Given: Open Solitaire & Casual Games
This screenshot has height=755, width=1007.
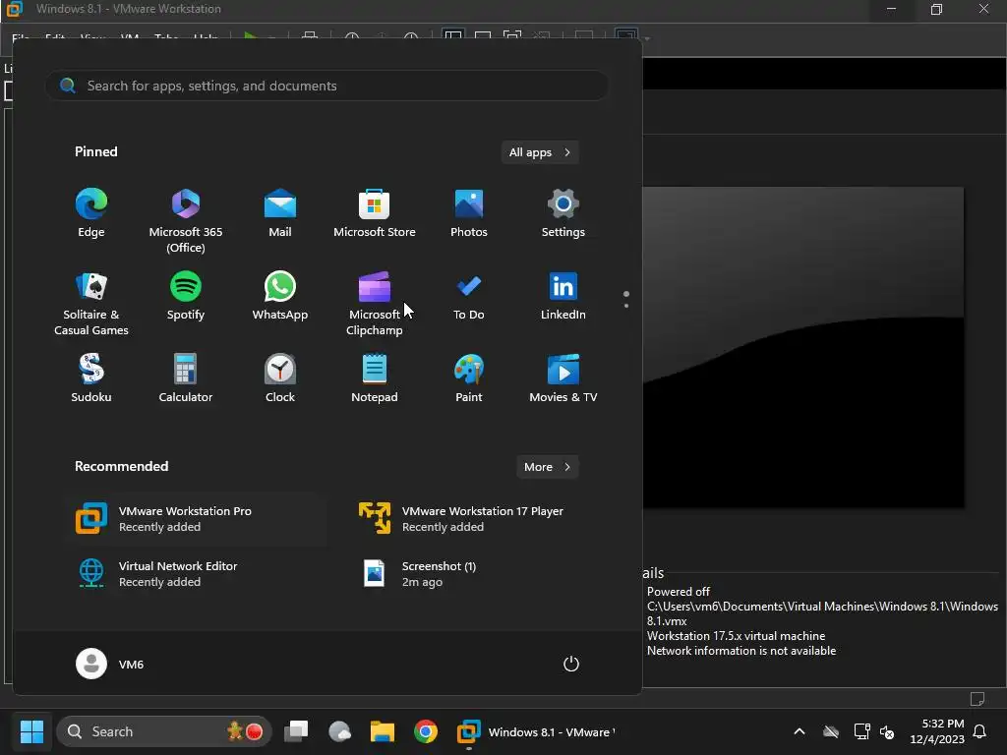Looking at the screenshot, I should coord(91,303).
